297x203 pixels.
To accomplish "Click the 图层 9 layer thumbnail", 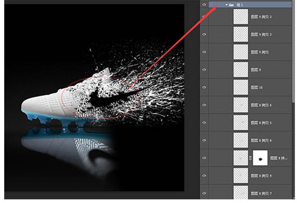I will click(x=241, y=70).
